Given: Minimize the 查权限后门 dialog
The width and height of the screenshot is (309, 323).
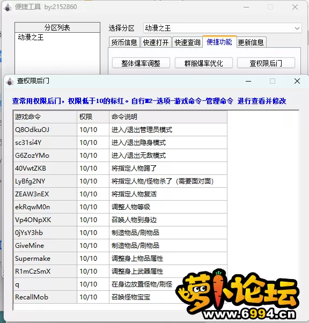Looking at the screenshot, I should click(x=248, y=81).
